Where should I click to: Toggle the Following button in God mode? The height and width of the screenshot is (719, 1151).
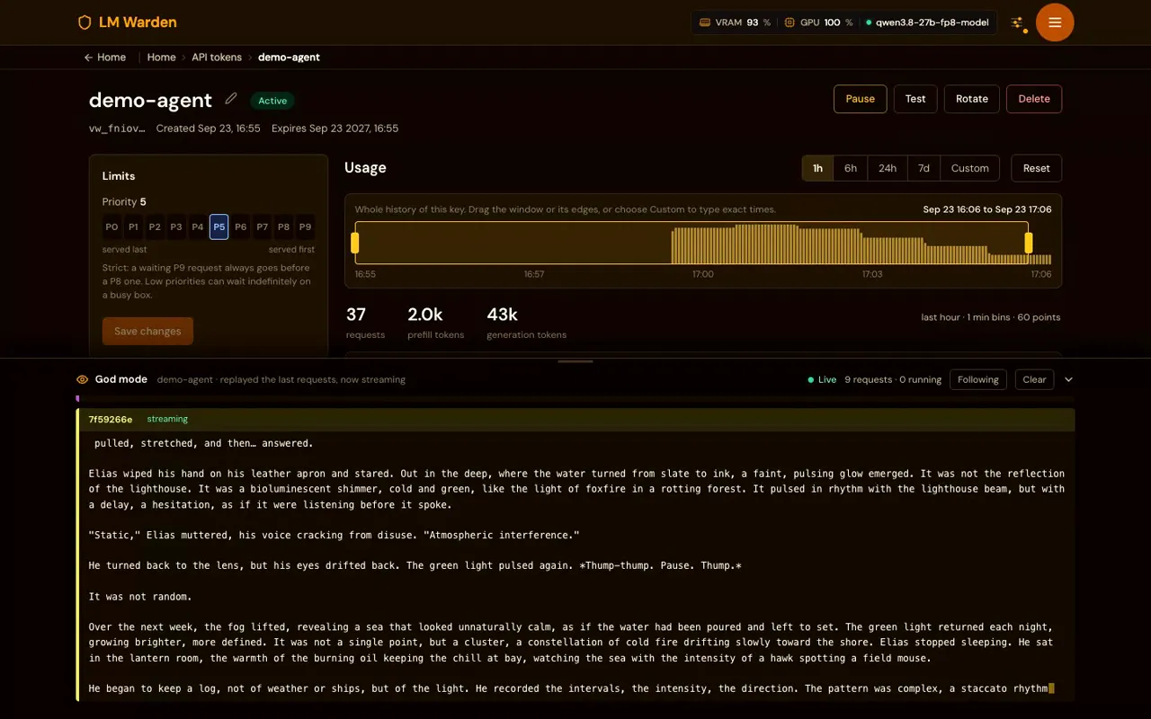(977, 379)
